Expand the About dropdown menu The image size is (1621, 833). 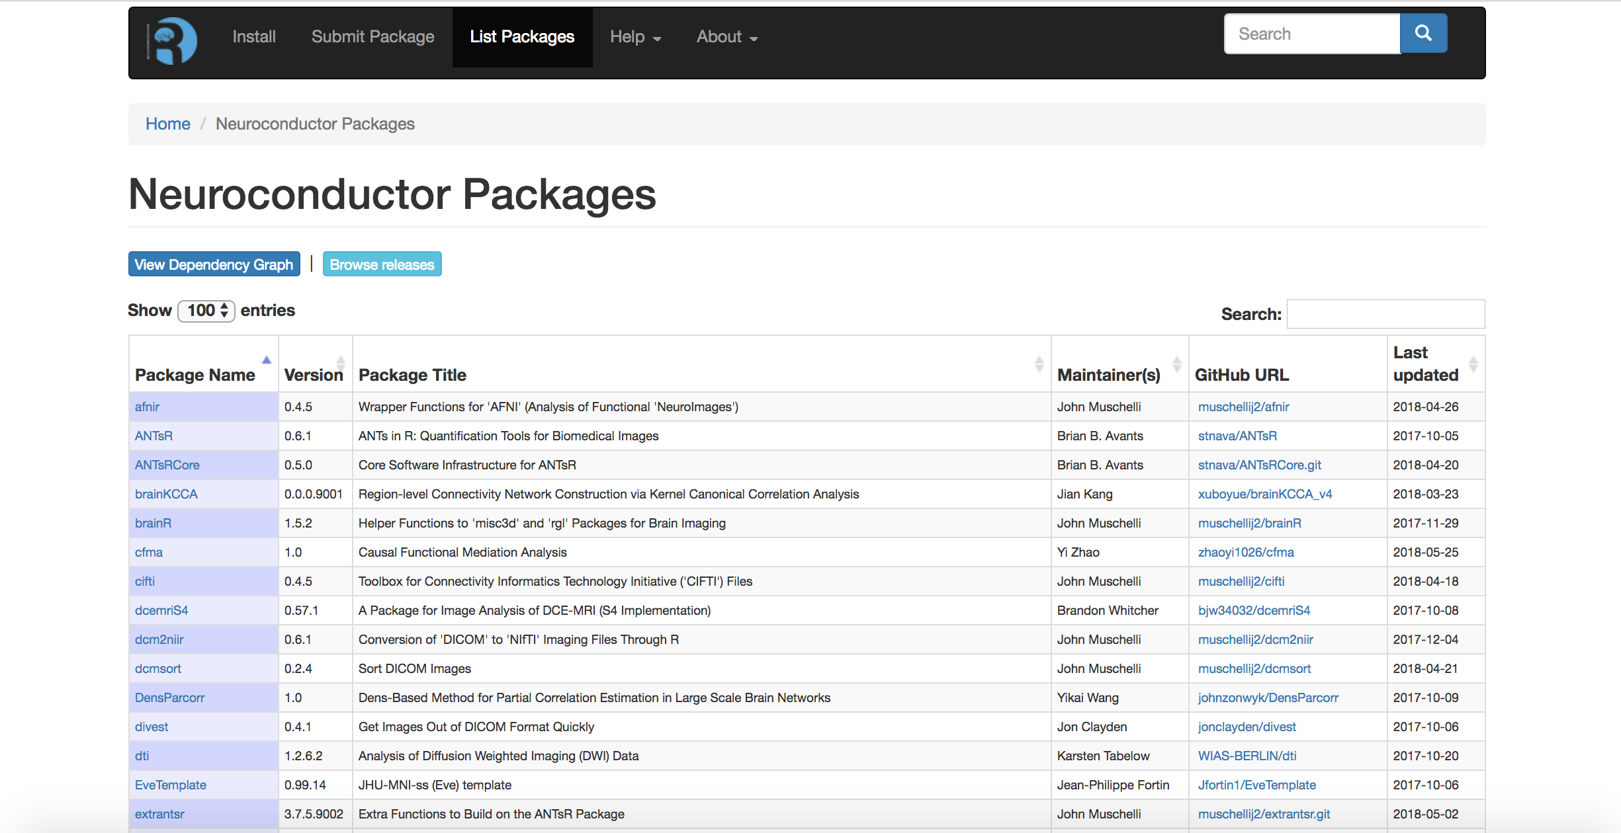tap(726, 37)
